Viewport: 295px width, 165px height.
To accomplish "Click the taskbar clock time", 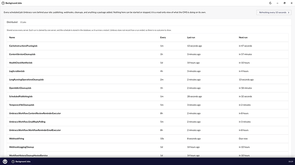I will (x=291, y=162).
